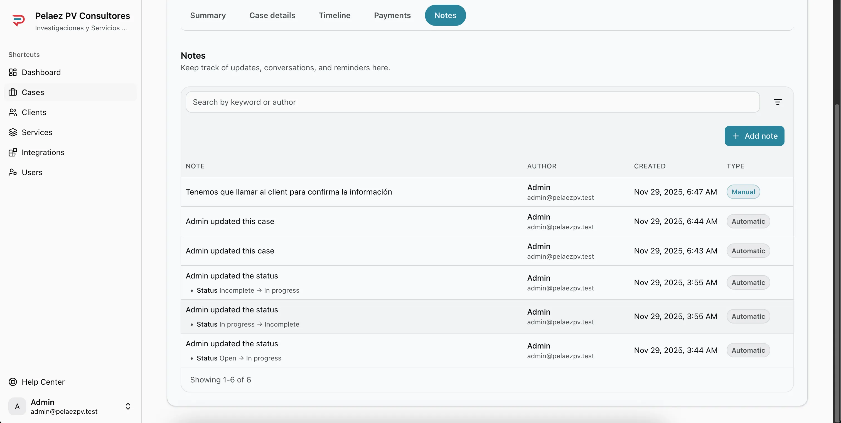Click the Services layers icon

tap(13, 132)
